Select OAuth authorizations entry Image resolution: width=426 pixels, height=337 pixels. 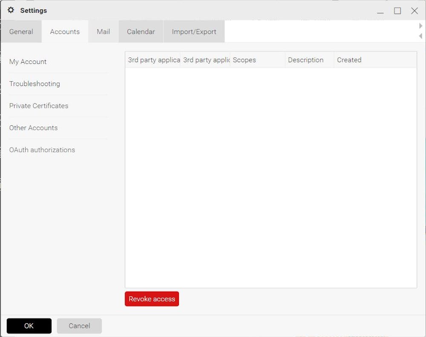point(58,150)
